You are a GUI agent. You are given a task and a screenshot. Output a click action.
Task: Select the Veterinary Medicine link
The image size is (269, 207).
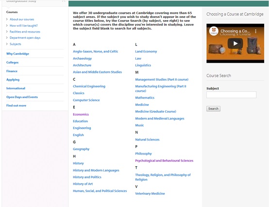[x=150, y=193]
